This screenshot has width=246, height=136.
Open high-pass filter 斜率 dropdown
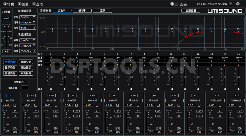tap(28, 22)
